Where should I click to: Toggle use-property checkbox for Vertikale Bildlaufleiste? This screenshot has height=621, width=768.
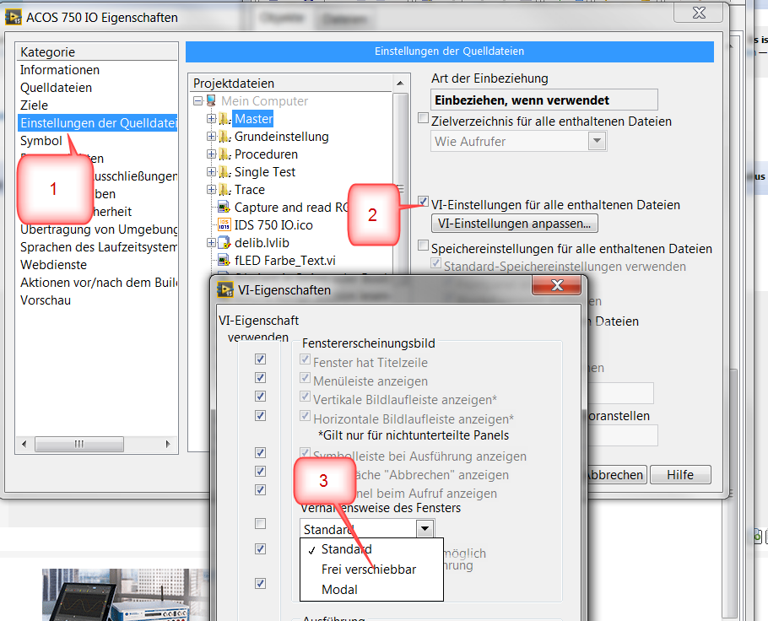coord(261,397)
